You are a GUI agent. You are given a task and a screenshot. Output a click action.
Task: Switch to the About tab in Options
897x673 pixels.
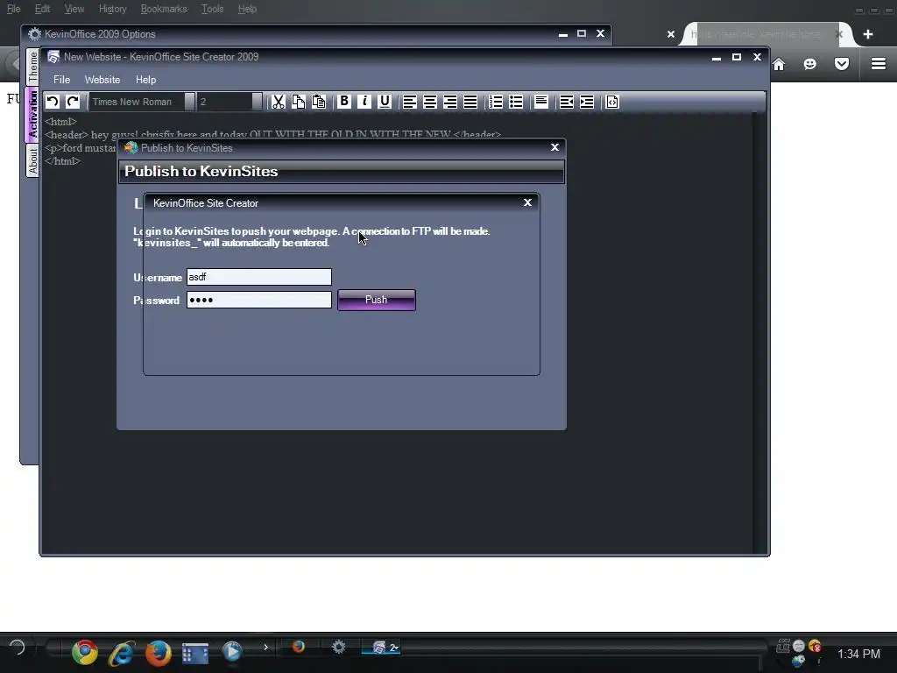pos(33,160)
